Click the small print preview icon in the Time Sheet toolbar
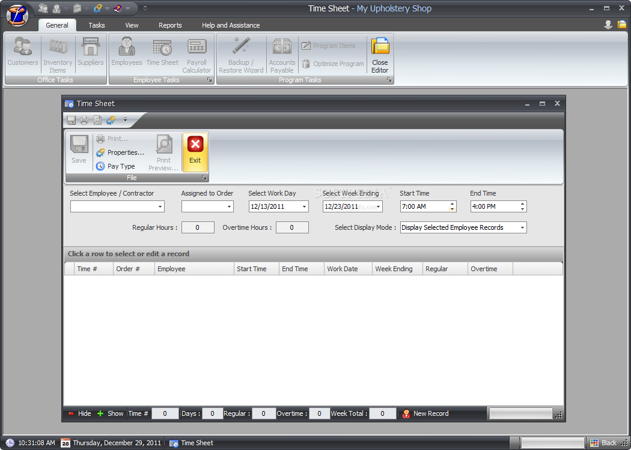The width and height of the screenshot is (631, 450). [97, 120]
